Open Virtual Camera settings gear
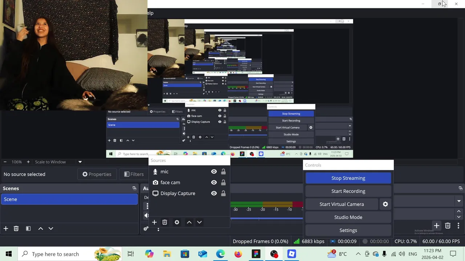Viewport: 465px width, 261px height. pos(385,204)
